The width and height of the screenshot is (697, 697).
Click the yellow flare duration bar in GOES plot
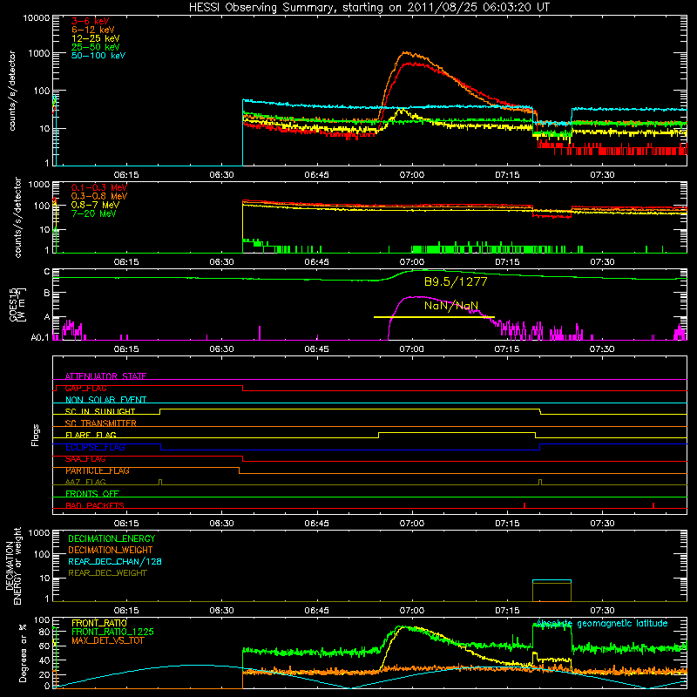pyautogui.click(x=434, y=317)
